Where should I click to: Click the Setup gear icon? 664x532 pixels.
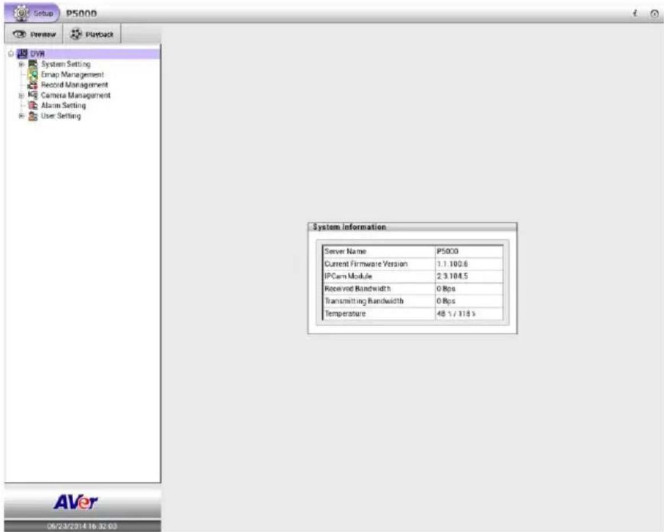pyautogui.click(x=21, y=13)
